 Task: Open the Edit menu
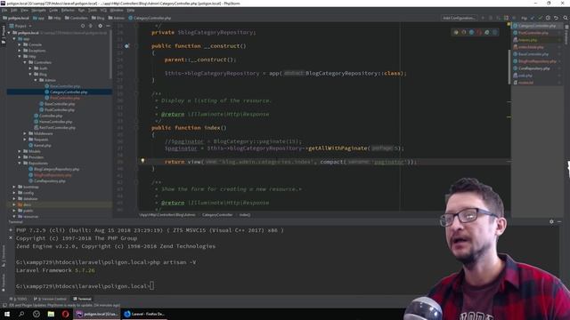point(14,10)
